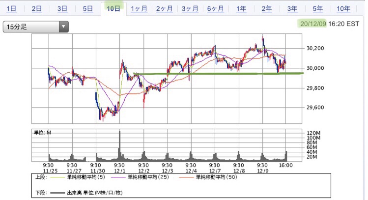Select the 2日 period tab

coord(37,9)
